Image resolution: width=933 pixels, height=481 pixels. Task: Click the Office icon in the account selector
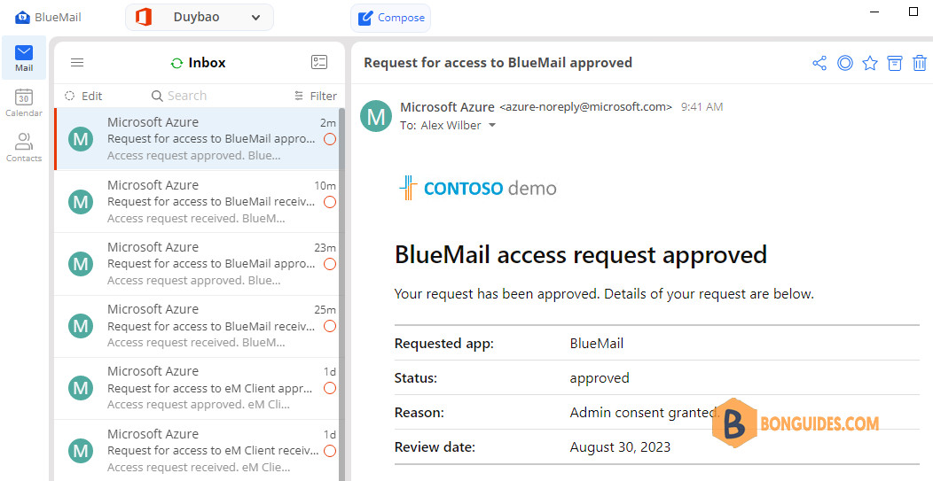144,17
